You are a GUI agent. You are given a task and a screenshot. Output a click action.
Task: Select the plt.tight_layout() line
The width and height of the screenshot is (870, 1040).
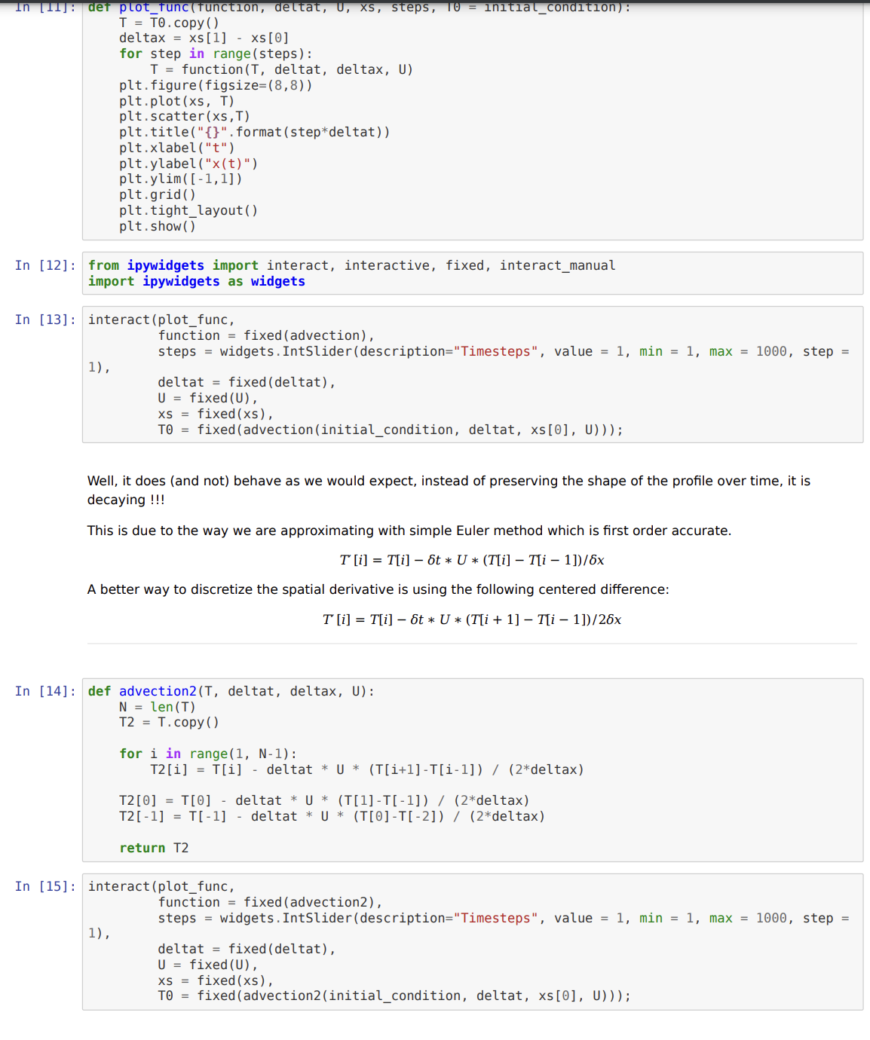(x=188, y=210)
